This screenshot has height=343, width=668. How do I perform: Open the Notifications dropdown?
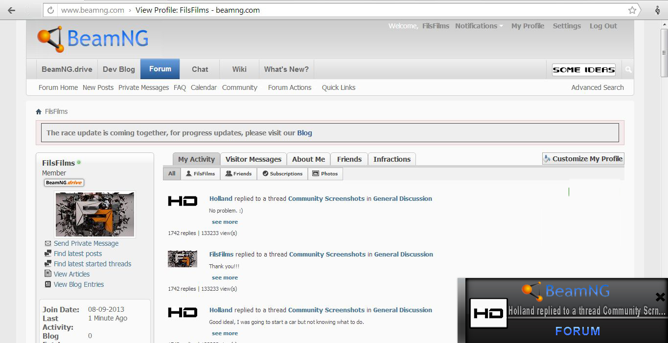(x=479, y=26)
